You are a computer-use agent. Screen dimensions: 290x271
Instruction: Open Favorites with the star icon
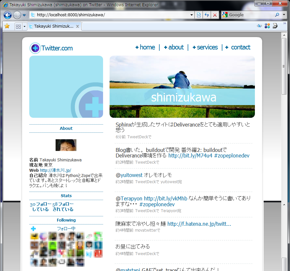7,26
